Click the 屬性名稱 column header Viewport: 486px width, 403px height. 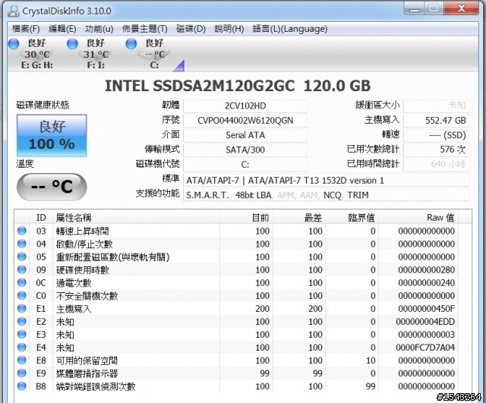(74, 218)
